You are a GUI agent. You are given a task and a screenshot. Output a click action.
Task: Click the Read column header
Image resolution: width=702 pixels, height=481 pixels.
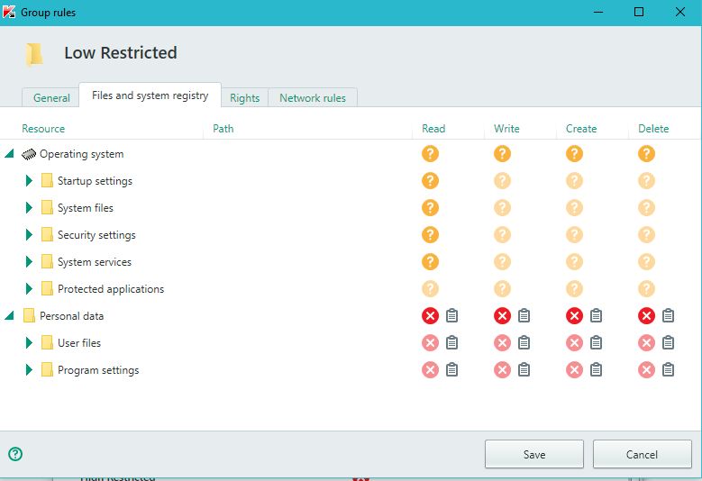pyautogui.click(x=433, y=129)
